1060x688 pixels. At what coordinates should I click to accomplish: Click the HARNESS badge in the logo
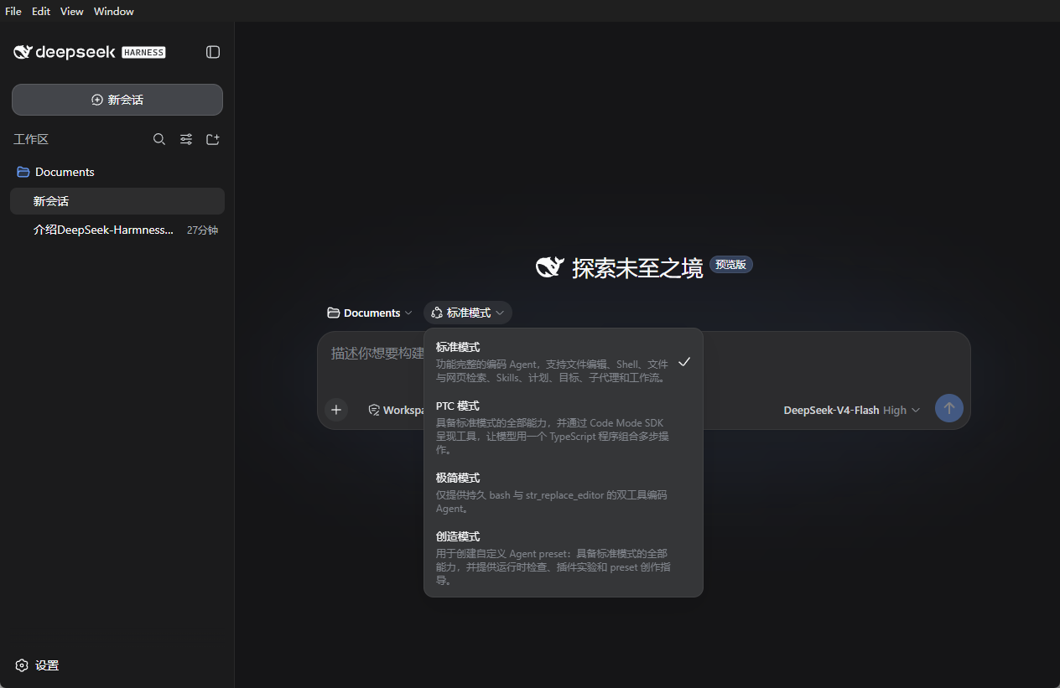click(x=143, y=52)
